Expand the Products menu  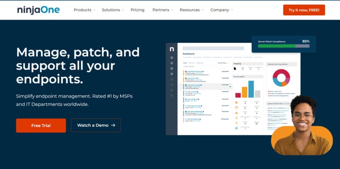(84, 10)
